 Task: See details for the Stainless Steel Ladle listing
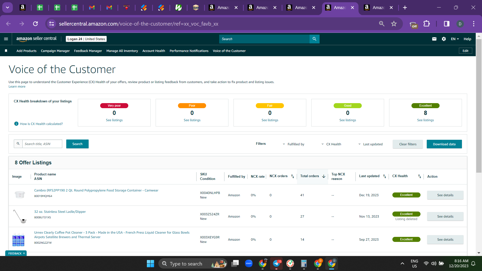click(445, 216)
